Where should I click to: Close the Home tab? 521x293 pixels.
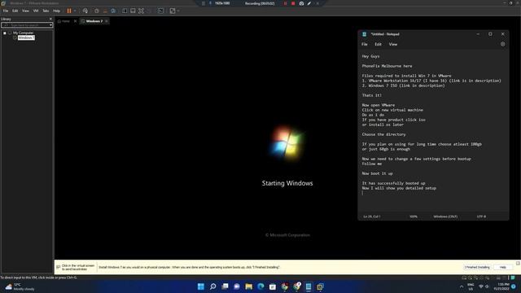(75, 21)
